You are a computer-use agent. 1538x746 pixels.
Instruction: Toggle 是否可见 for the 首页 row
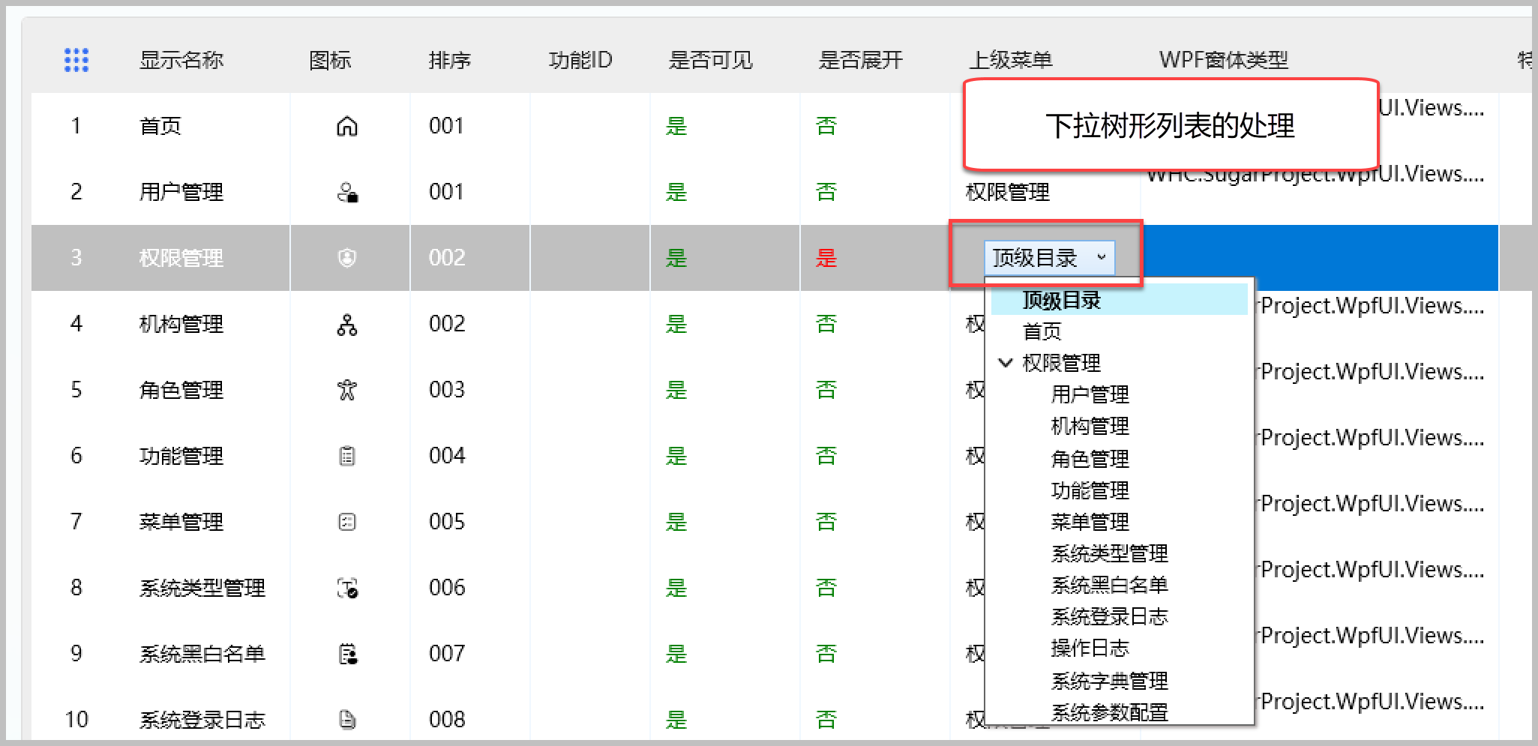[x=676, y=126]
